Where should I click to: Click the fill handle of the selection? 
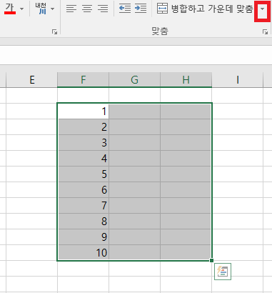[211, 261]
